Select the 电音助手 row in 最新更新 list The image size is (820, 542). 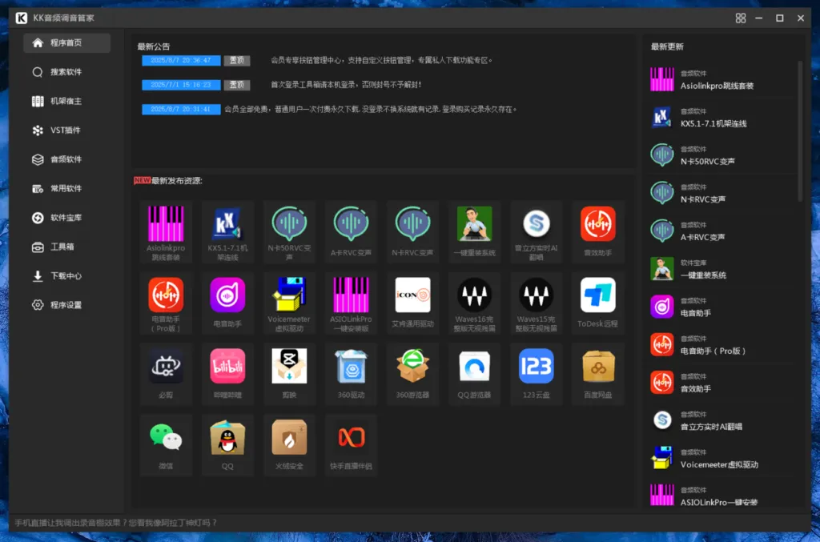click(x=722, y=307)
